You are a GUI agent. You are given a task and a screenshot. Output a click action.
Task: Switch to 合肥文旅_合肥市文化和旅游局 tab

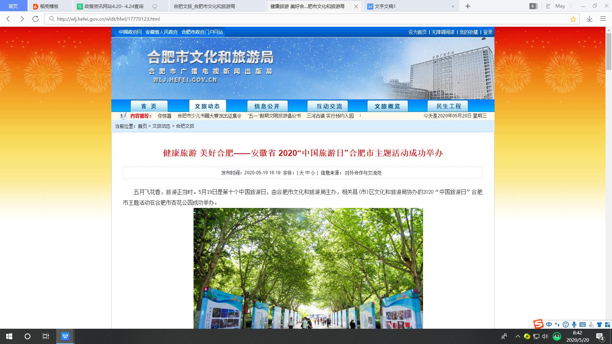pos(217,6)
